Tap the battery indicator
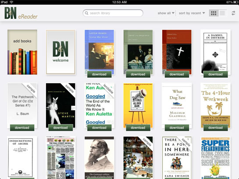 tap(235, 2)
